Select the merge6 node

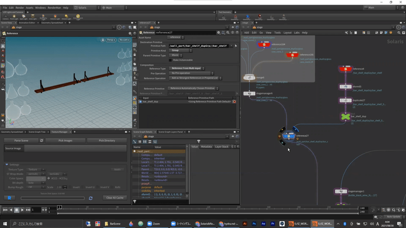pos(249,78)
